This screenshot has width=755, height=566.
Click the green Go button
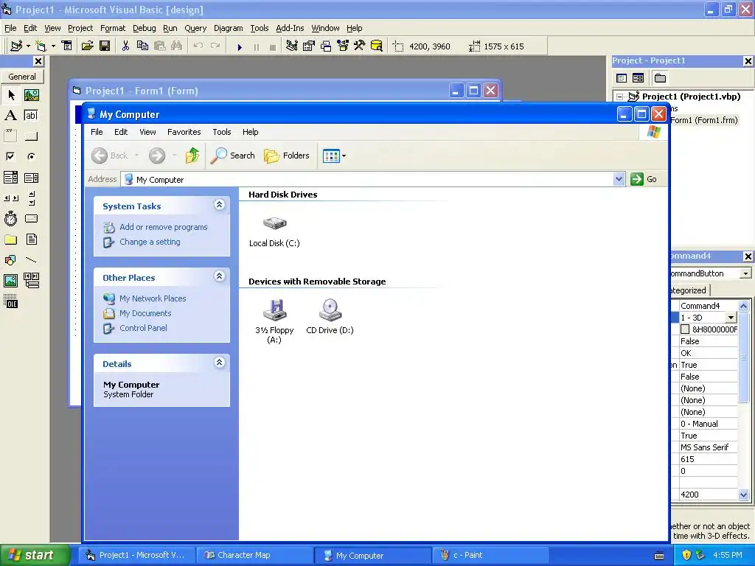[644, 180]
